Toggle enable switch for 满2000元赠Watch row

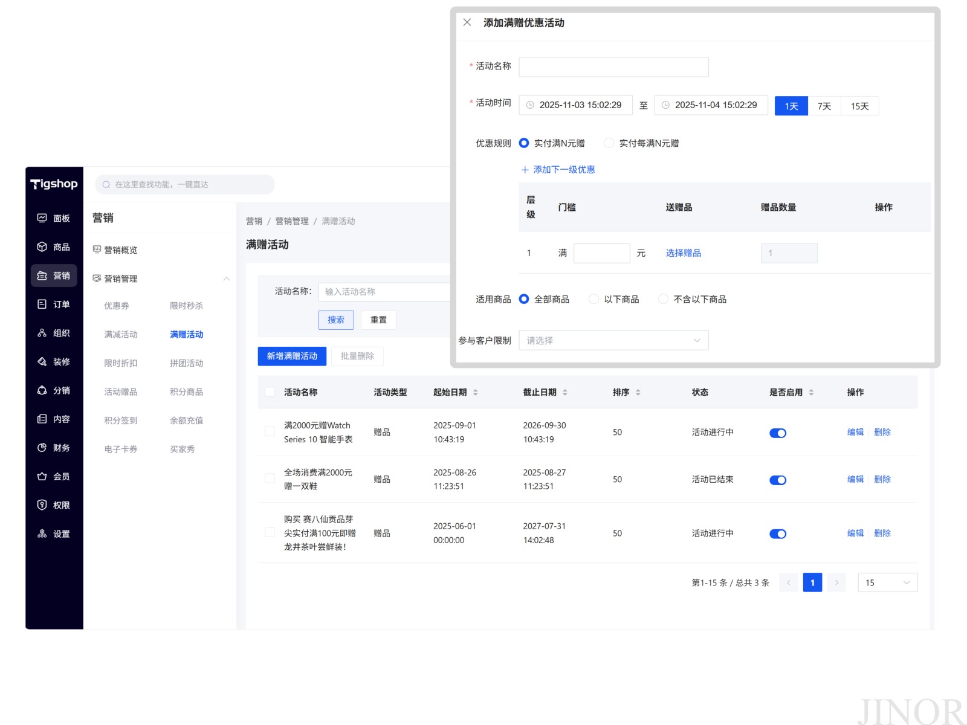778,433
